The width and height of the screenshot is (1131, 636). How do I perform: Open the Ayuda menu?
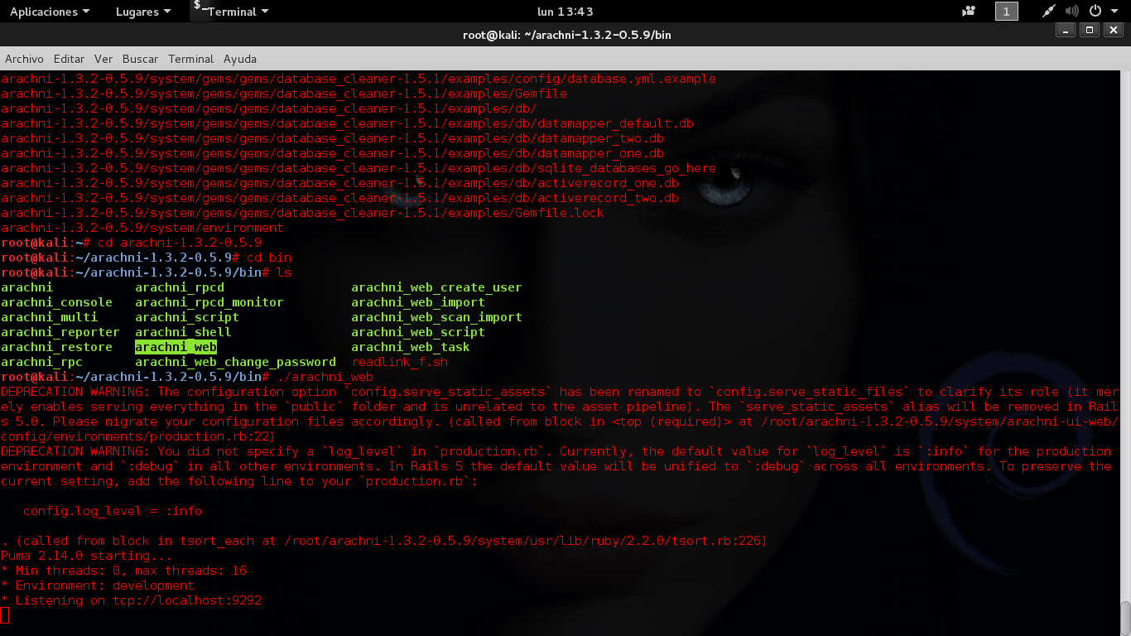pos(239,59)
